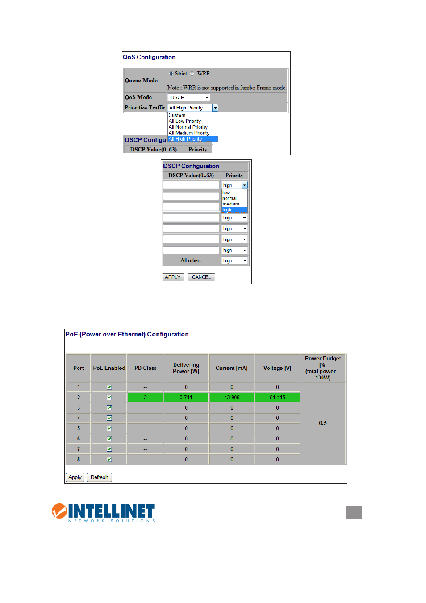Click the PoE Configuration heading
Viewport: 426px width, 603px height.
(127, 334)
